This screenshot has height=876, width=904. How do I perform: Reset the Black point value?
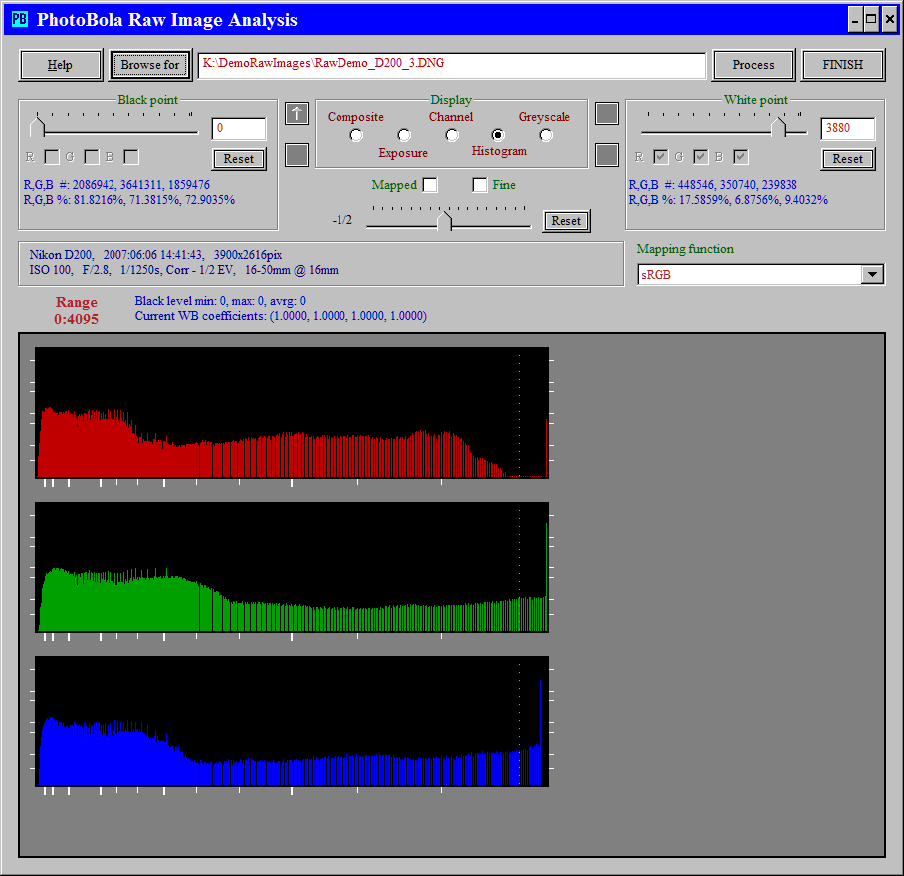click(x=239, y=159)
